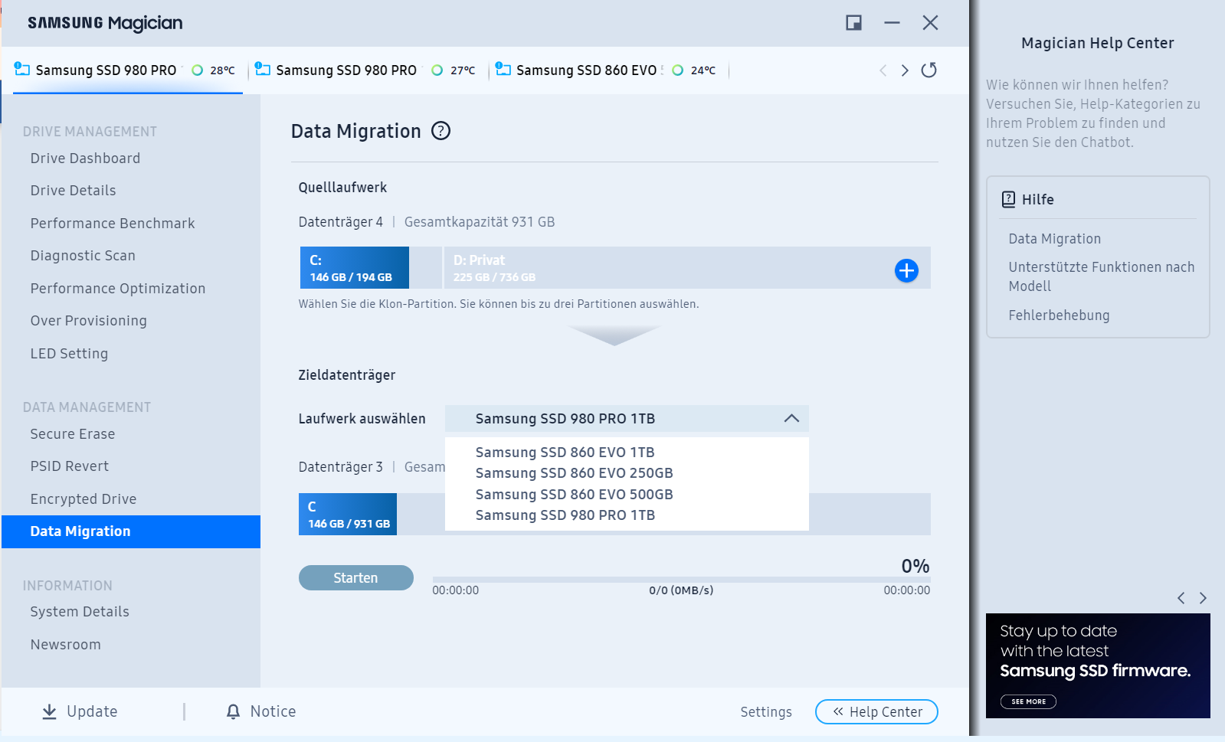
Task: Click the Notice bell icon
Action: (x=233, y=711)
